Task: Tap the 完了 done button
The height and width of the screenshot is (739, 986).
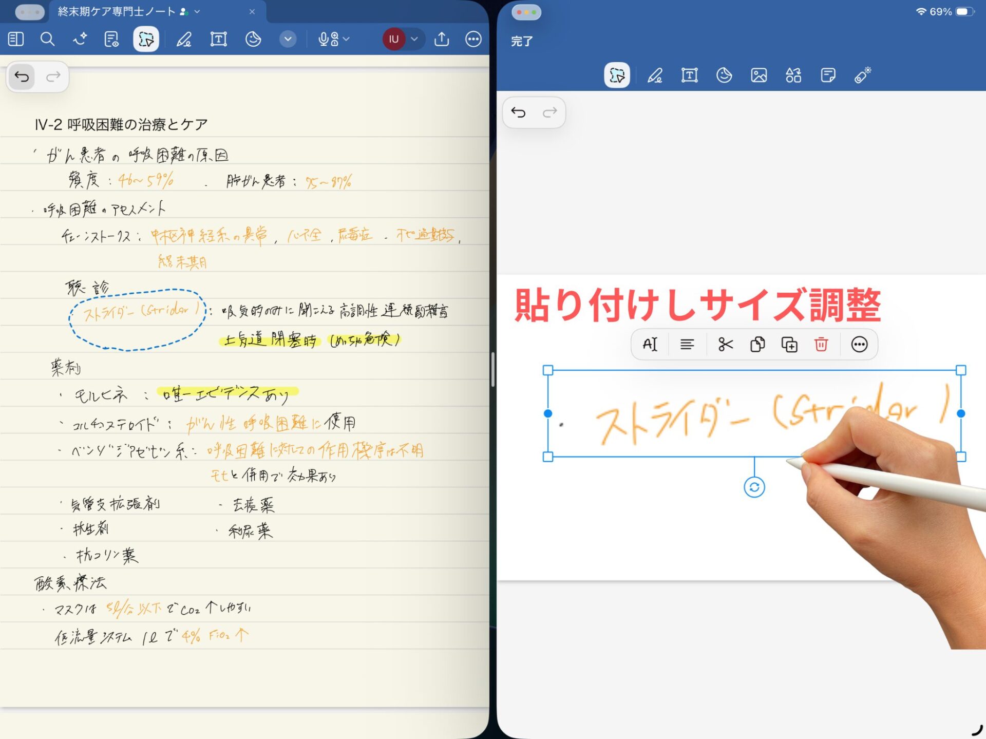Action: pyautogui.click(x=521, y=41)
